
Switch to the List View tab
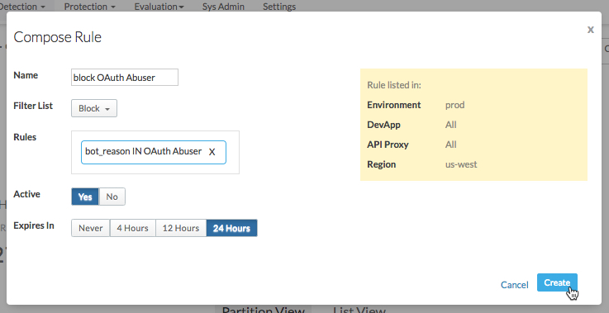coord(359,310)
